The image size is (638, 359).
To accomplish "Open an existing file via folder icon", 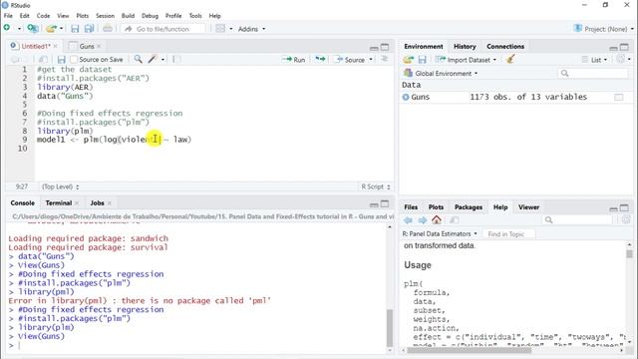I will (x=51, y=29).
